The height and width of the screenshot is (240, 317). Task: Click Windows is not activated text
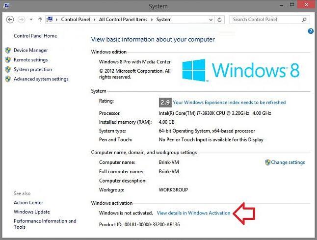pos(126,213)
